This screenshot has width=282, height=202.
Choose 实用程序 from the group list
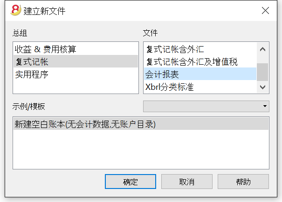[x=76, y=74]
